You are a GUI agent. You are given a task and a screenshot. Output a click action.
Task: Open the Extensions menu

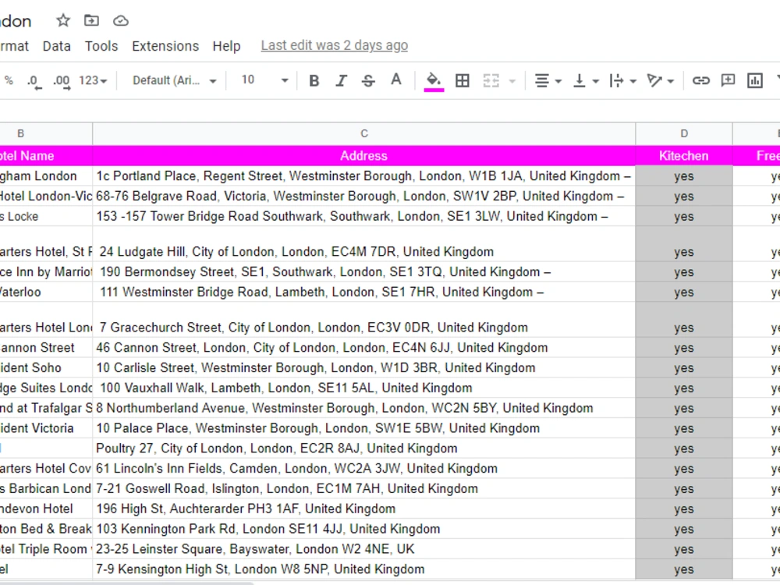165,46
